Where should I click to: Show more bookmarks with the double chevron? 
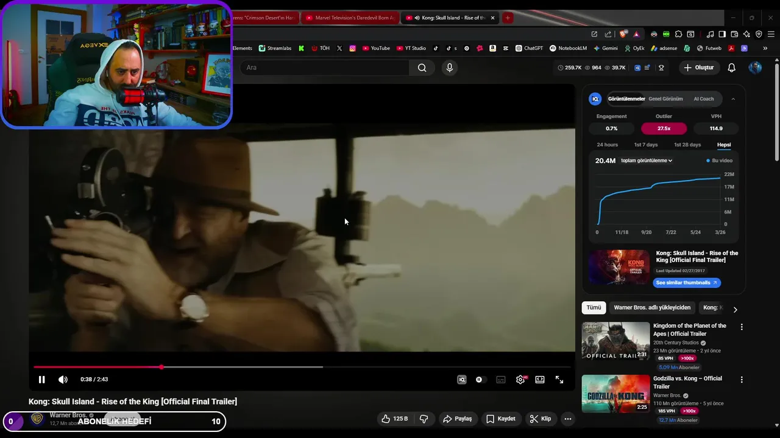[x=765, y=48]
